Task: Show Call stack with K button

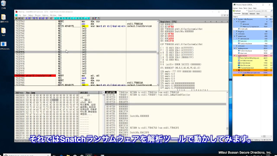Action: pyautogui.click(x=77, y=18)
